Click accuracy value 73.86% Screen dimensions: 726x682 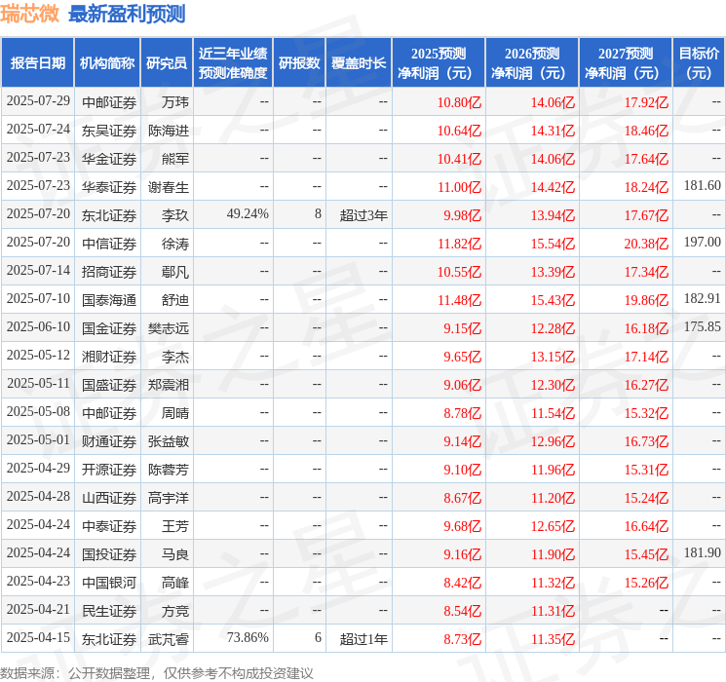[x=248, y=637]
